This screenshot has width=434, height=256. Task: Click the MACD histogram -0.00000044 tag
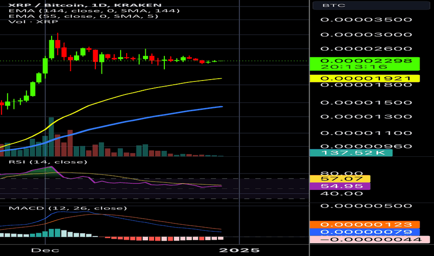point(370,240)
